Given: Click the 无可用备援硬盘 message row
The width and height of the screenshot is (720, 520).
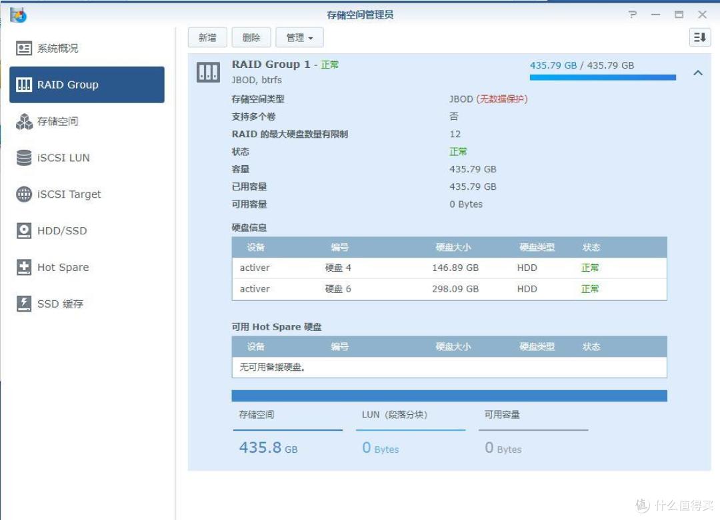Looking at the screenshot, I should tap(449, 368).
